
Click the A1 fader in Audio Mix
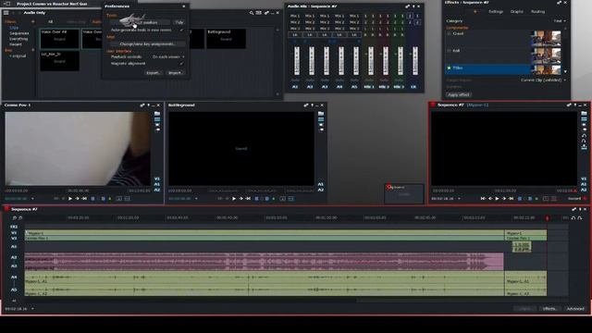click(296, 60)
